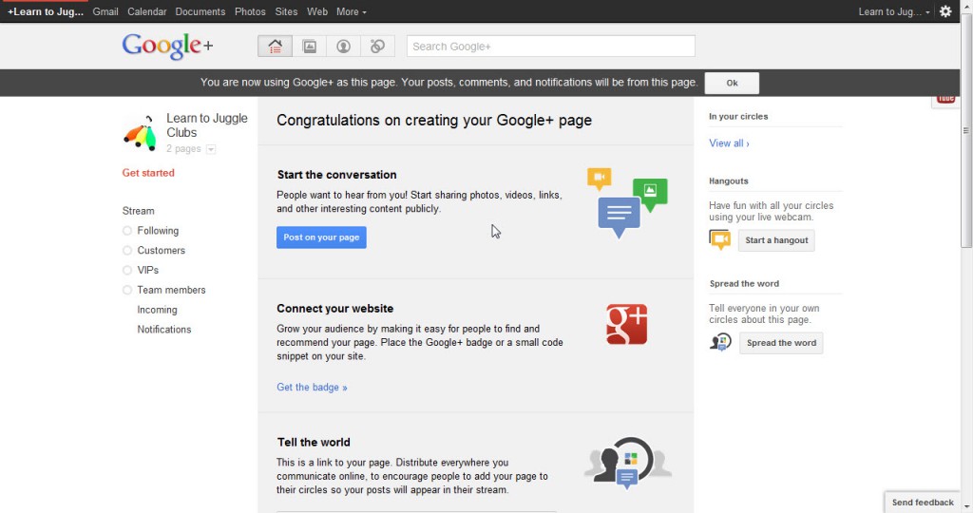Open the Profile icon in Google+ toolbar
973x513 pixels.
click(343, 47)
